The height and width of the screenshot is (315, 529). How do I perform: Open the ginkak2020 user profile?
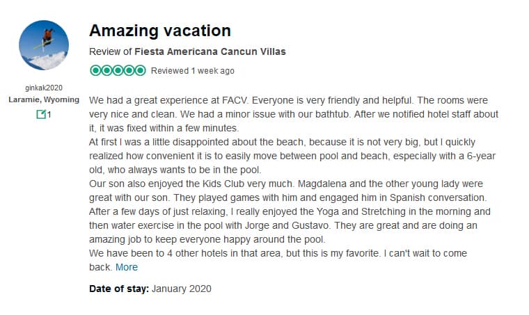[44, 88]
